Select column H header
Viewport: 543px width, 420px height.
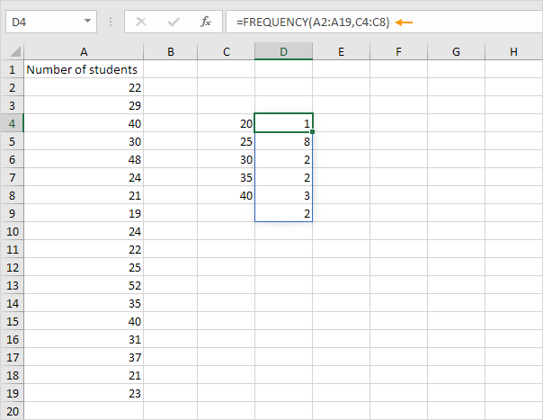point(513,52)
